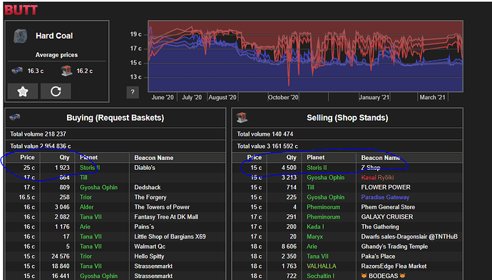The height and width of the screenshot is (280, 492).
Task: Click the October '20 marker on price chart
Action: tap(282, 97)
